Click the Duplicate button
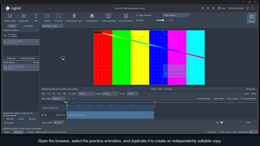Screen dimensions: 260x146 11,58
